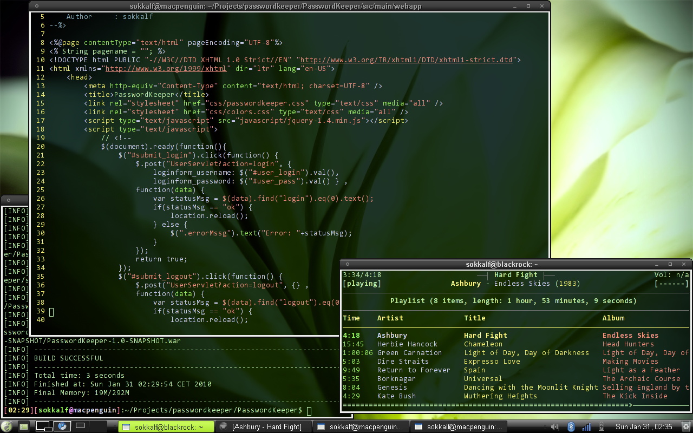Click the shell prompt input in the build terminal
This screenshot has height=433, width=693.
click(309, 411)
